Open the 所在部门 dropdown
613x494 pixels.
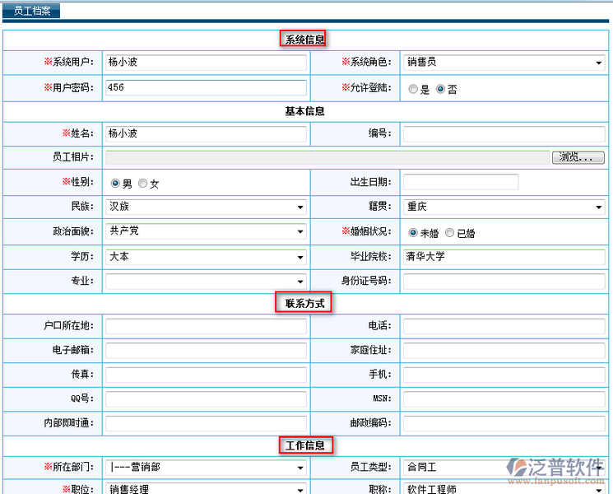(206, 468)
